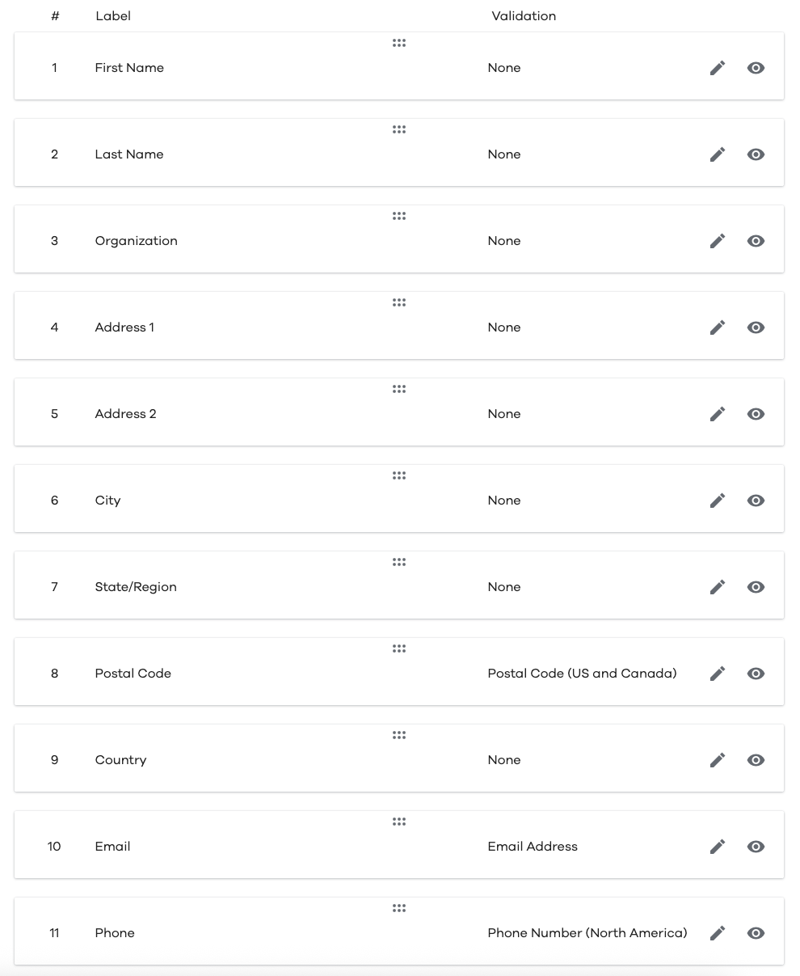Image resolution: width=800 pixels, height=976 pixels.
Task: Click the edit pencil on the Phone row
Action: (x=718, y=933)
